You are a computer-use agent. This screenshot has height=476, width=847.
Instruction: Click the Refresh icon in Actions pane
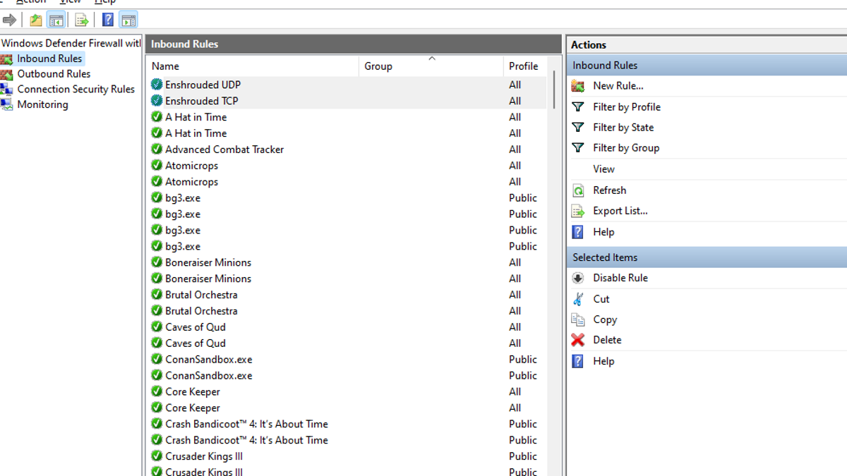point(578,190)
